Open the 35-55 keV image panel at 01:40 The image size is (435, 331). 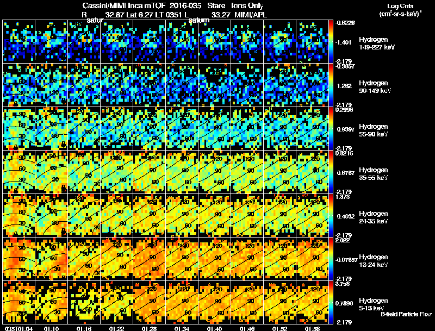[214, 172]
